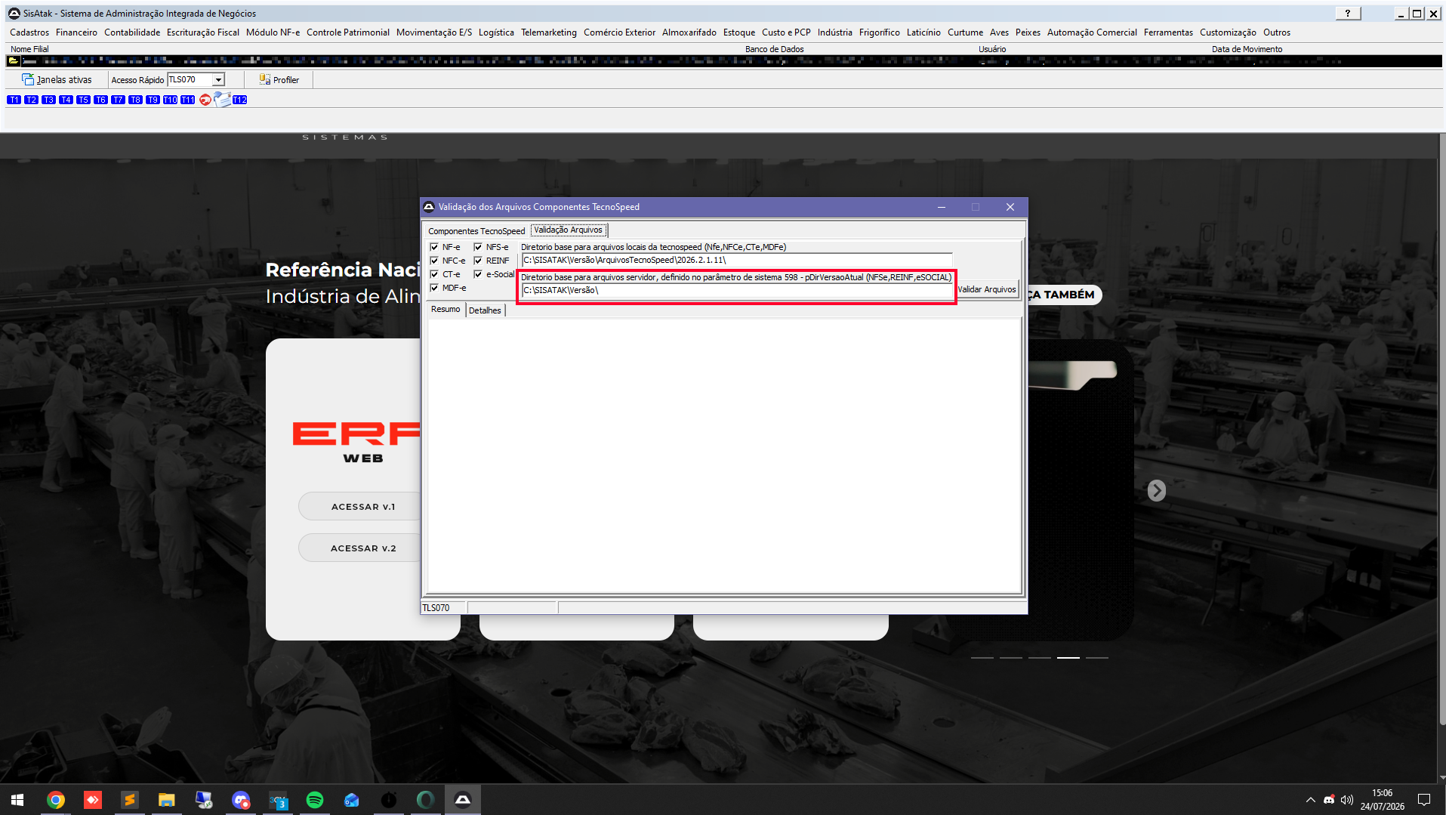
Task: Open File Explorer from the taskbar
Action: tap(167, 800)
